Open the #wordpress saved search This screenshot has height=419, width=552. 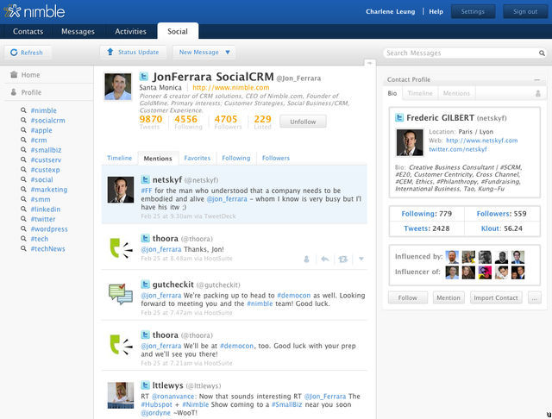point(49,228)
